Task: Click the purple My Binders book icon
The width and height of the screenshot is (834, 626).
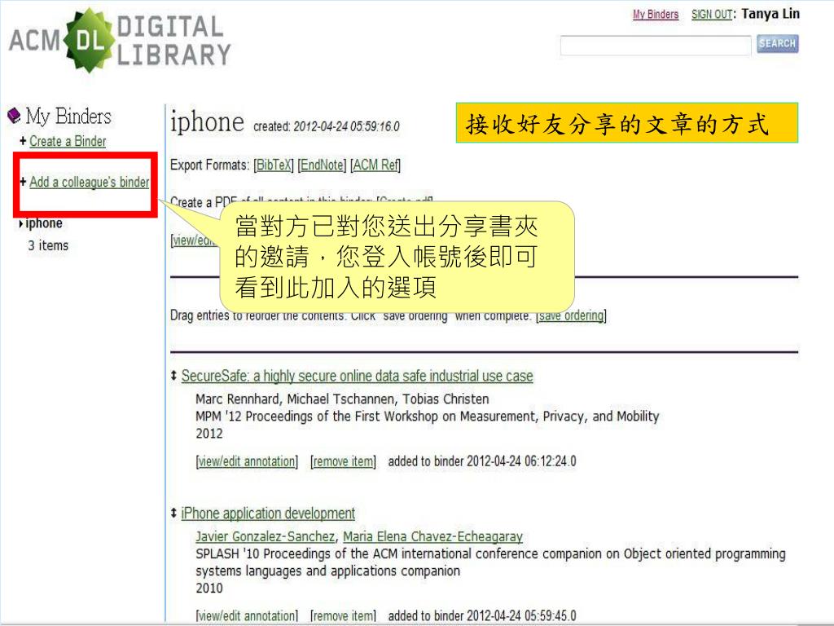Action: 15,115
